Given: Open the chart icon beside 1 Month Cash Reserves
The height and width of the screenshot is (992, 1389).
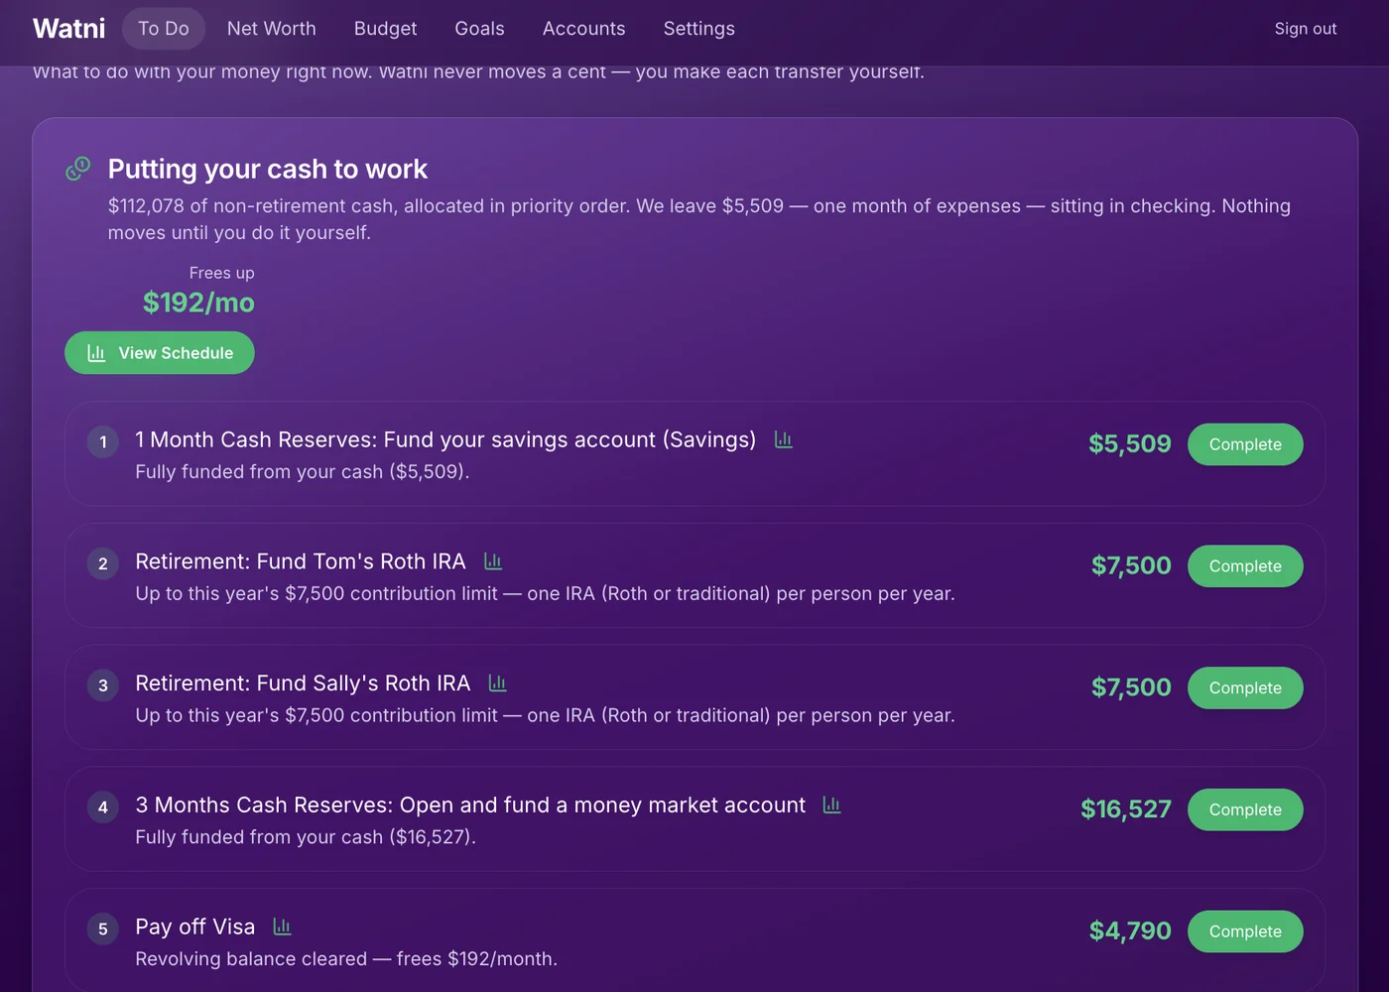Looking at the screenshot, I should [x=784, y=439].
